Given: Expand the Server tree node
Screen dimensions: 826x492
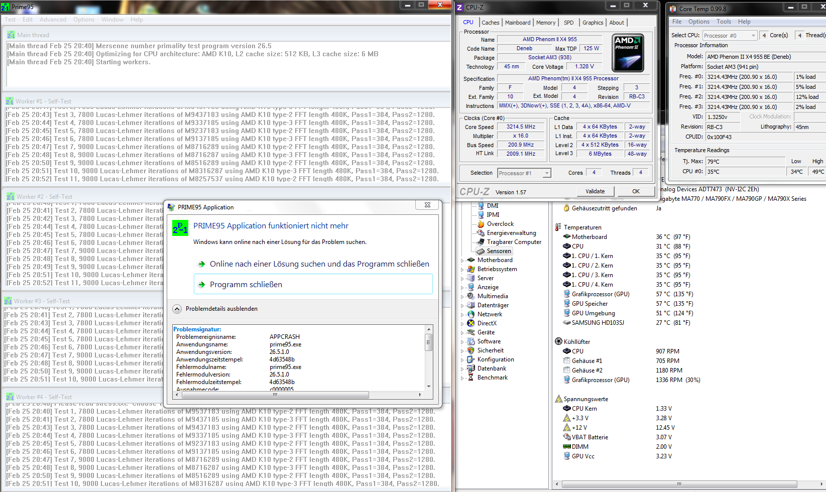Looking at the screenshot, I should tap(462, 278).
